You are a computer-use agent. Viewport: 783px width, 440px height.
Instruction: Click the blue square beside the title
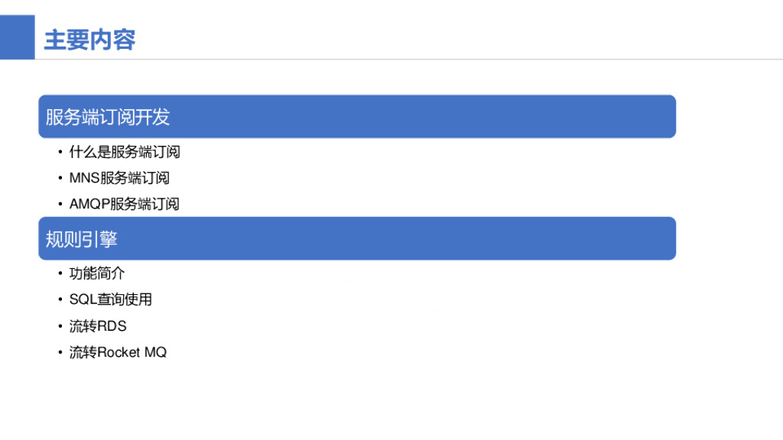[x=17, y=37]
